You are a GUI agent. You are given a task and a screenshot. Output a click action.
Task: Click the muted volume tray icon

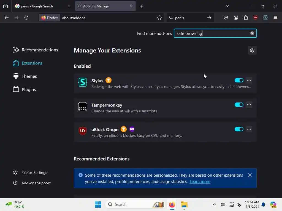239,204
